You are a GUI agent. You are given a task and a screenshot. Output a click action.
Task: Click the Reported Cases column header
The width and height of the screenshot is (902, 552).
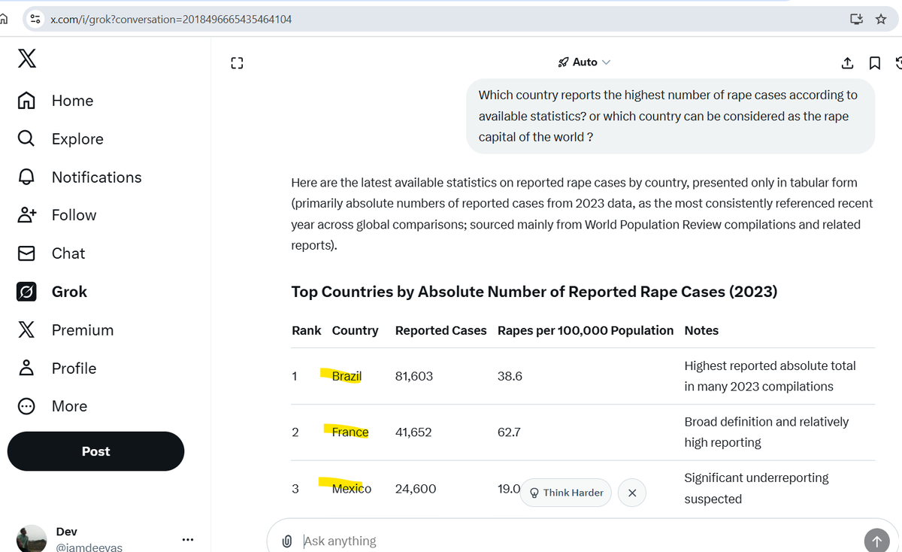441,330
